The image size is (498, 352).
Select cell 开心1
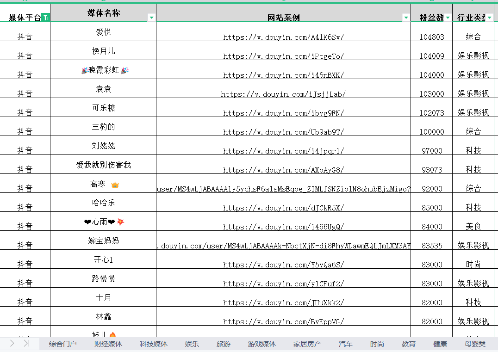103,259
